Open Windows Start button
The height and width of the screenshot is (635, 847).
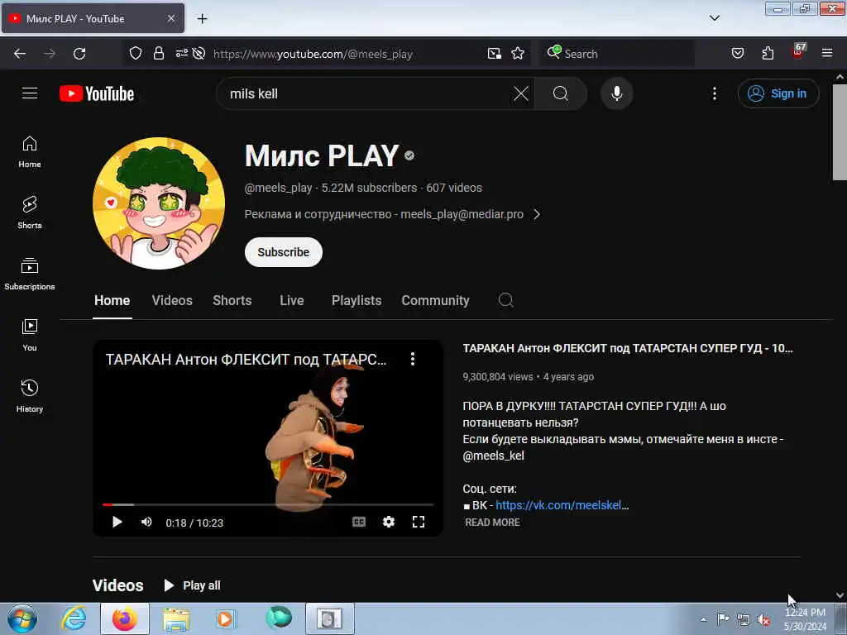(x=22, y=619)
